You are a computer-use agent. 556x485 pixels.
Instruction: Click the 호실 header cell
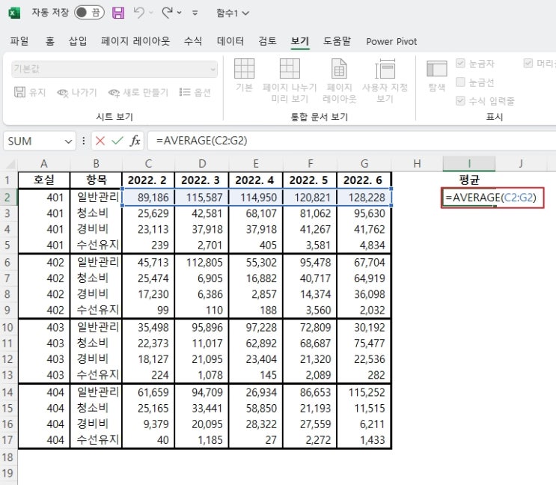click(44, 180)
